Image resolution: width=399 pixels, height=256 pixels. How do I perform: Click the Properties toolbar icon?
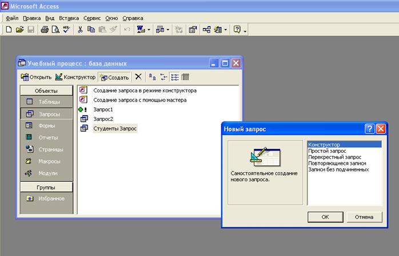click(x=193, y=30)
